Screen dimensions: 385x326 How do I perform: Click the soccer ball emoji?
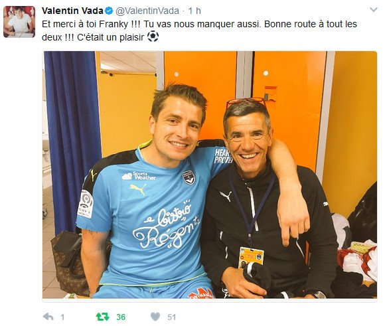coord(153,36)
